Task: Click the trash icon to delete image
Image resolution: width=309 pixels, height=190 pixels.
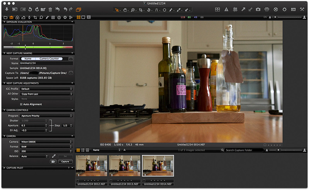Action: coord(50,9)
